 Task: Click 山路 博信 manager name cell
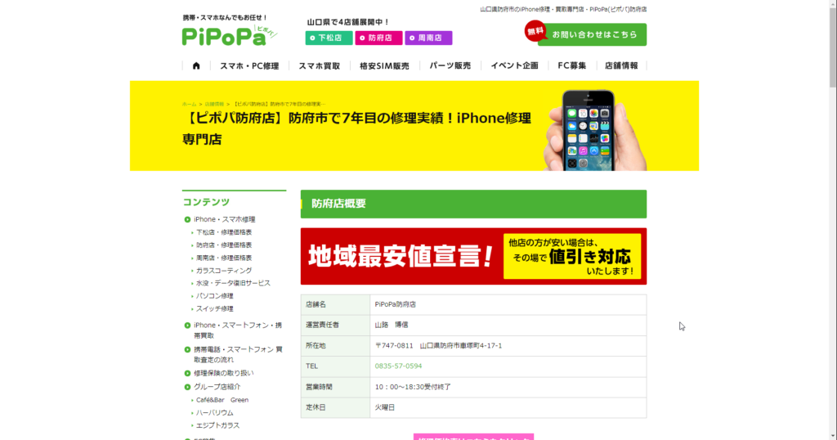coord(508,326)
